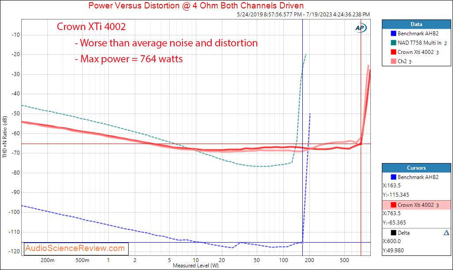Click the Data panel header

(416, 24)
